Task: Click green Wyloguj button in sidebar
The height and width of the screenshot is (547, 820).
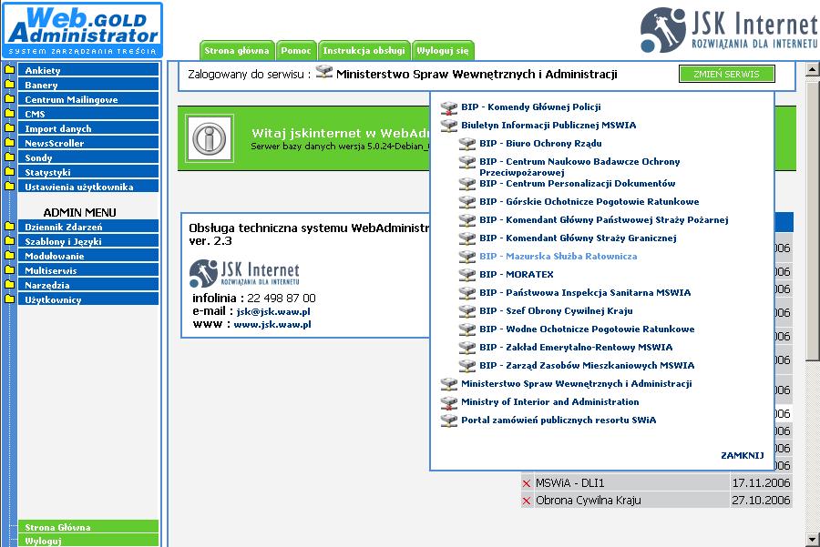Action: pos(88,541)
